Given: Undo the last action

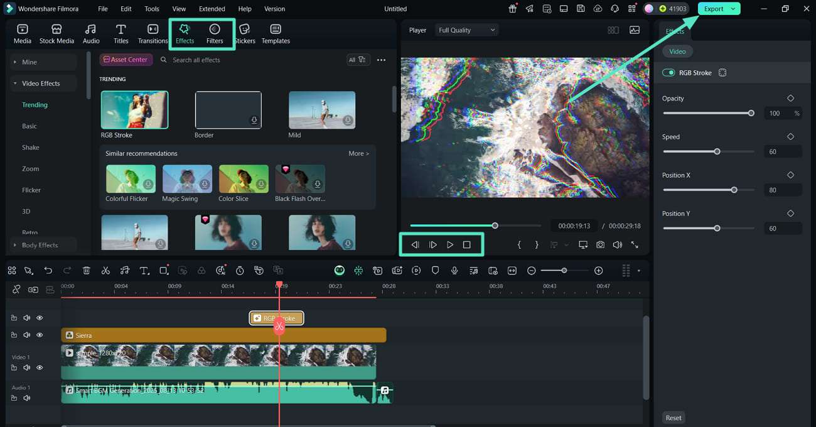Looking at the screenshot, I should [x=48, y=271].
